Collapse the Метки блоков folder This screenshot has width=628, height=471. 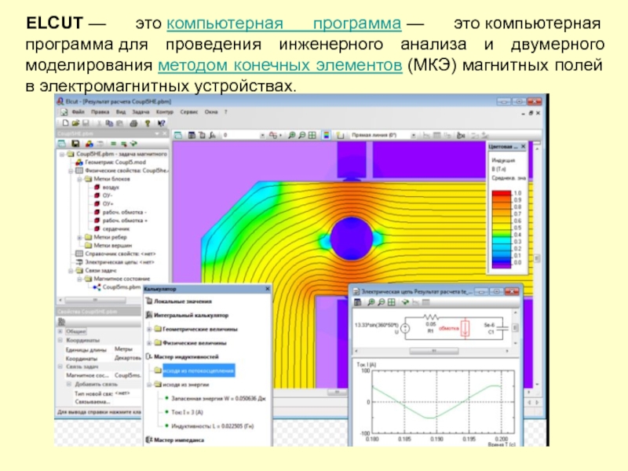pos(79,179)
